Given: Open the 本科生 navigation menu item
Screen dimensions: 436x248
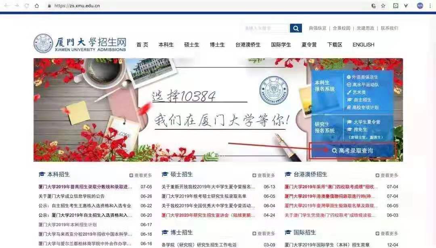Looking at the screenshot, I should [x=166, y=45].
